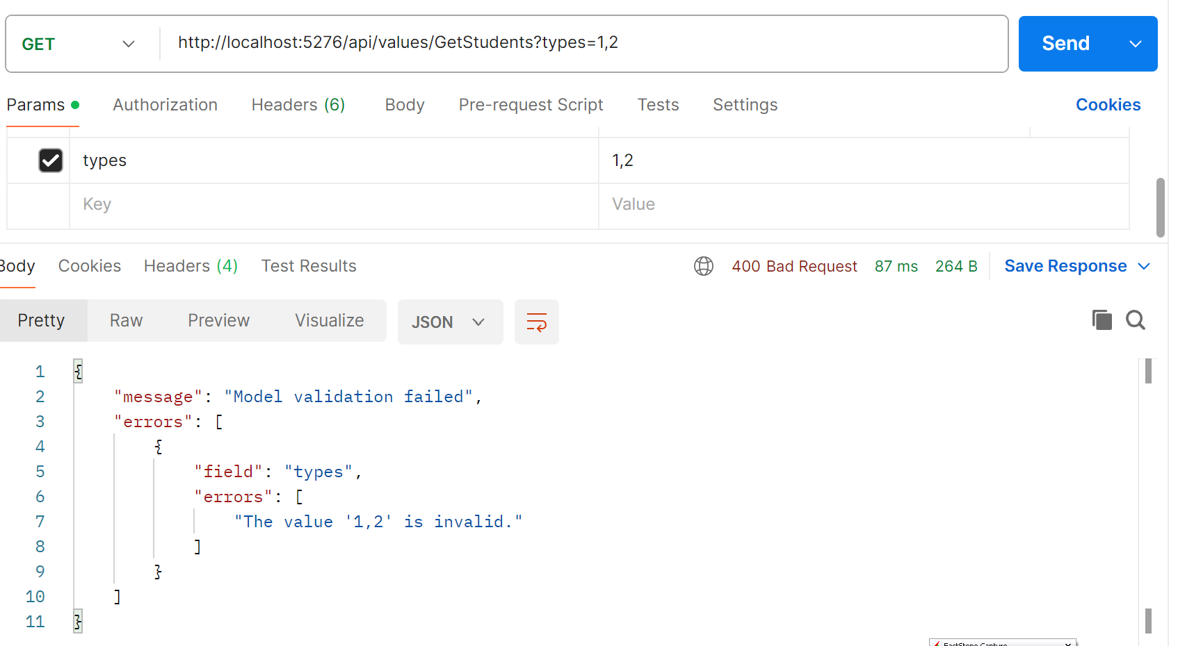Open the request Headers (6) tab
Screen dimensions: 1178x646
(x=298, y=105)
